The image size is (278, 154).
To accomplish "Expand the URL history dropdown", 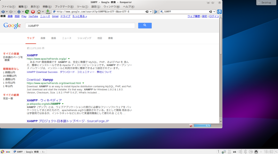I will (x=151, y=12).
